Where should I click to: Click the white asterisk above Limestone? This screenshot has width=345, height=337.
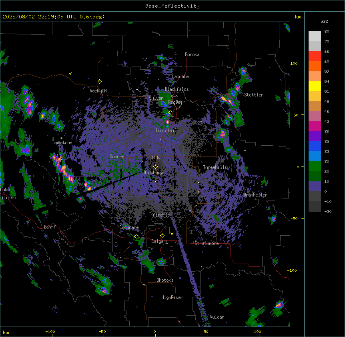[x=61, y=138]
